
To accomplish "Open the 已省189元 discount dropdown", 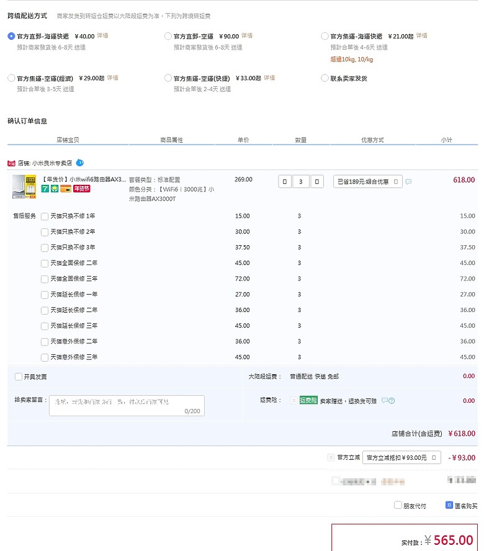I will [368, 182].
